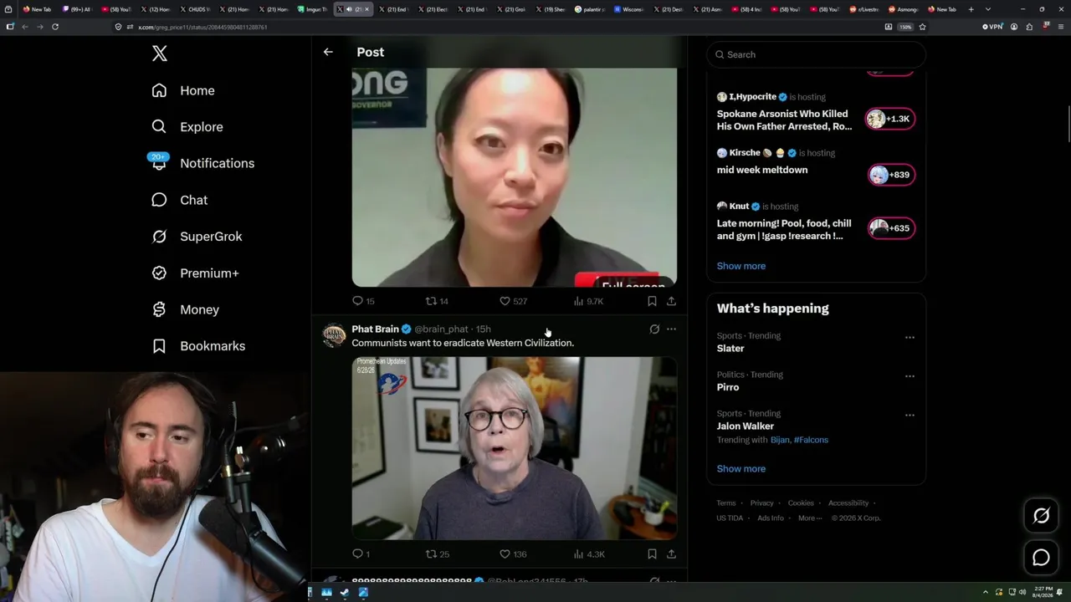Open Premium+ in the sidebar
Viewport: 1071px width, 602px height.
coord(196,273)
